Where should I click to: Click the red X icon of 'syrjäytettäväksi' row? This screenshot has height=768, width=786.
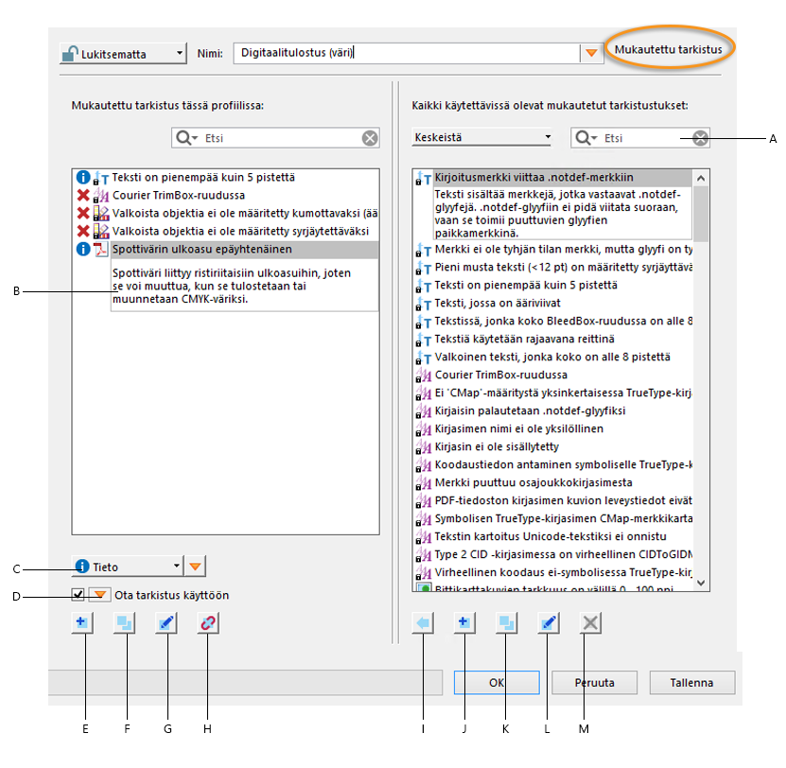tap(83, 231)
